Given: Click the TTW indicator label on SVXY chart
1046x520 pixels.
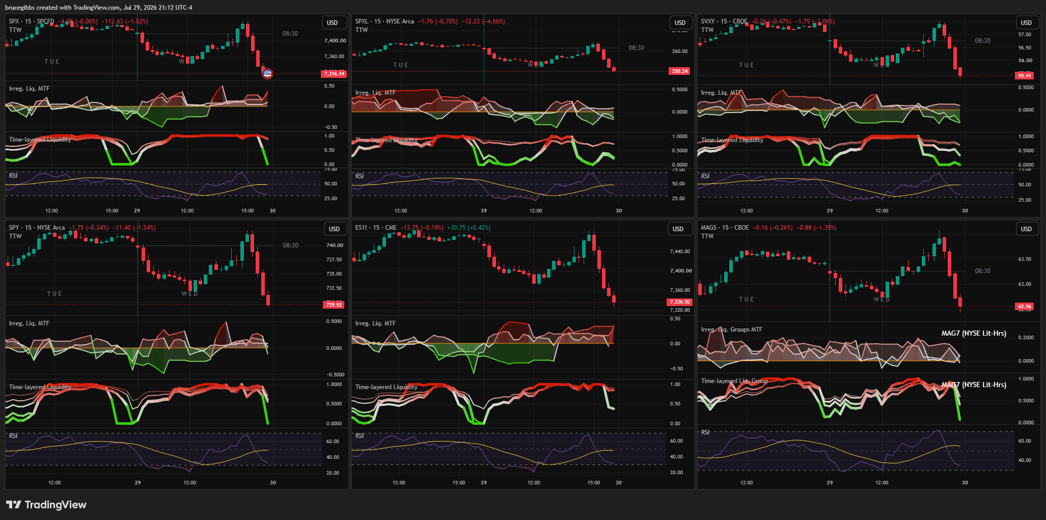Looking at the screenshot, I should (707, 30).
